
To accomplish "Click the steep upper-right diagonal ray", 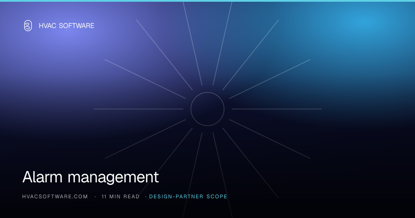I will pos(251,55).
